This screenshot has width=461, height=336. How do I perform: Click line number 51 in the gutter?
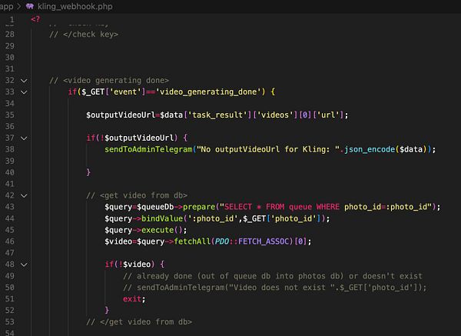click(x=10, y=299)
